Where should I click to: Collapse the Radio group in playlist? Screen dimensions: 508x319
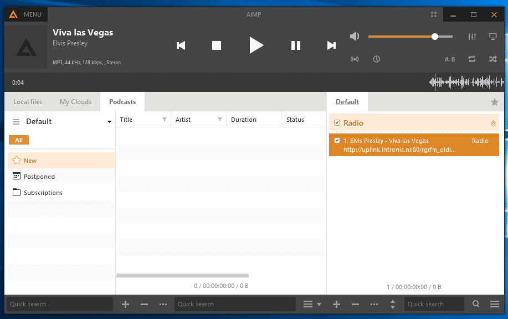(x=493, y=123)
